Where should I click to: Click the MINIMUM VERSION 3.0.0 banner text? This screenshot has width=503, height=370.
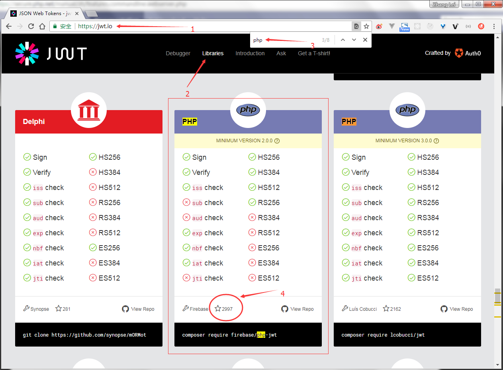[404, 141]
